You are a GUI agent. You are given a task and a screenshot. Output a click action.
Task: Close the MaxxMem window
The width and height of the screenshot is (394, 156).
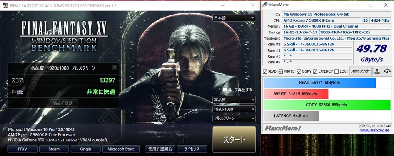[x=386, y=5]
